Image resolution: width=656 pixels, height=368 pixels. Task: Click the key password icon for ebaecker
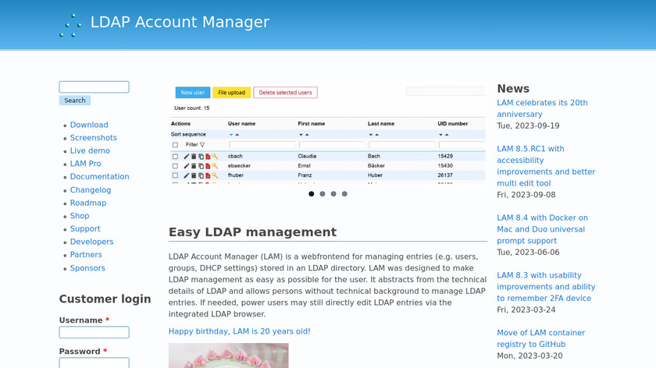[x=215, y=166]
